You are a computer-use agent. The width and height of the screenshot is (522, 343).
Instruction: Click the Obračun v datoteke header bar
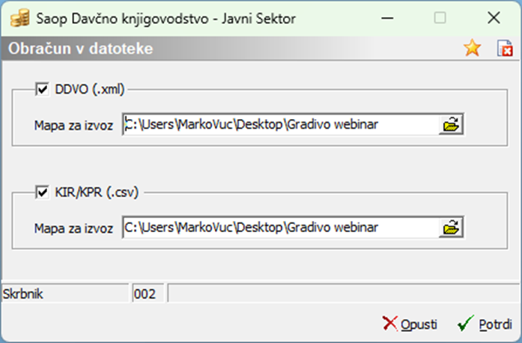(230, 49)
